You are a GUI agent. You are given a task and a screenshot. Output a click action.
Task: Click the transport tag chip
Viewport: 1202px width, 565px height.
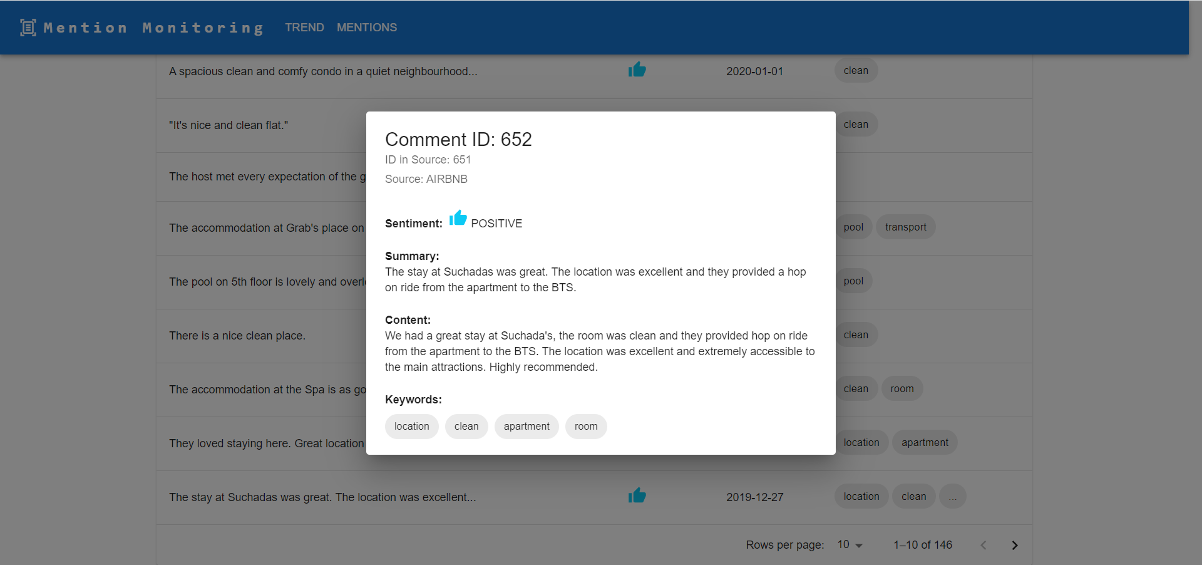point(906,227)
